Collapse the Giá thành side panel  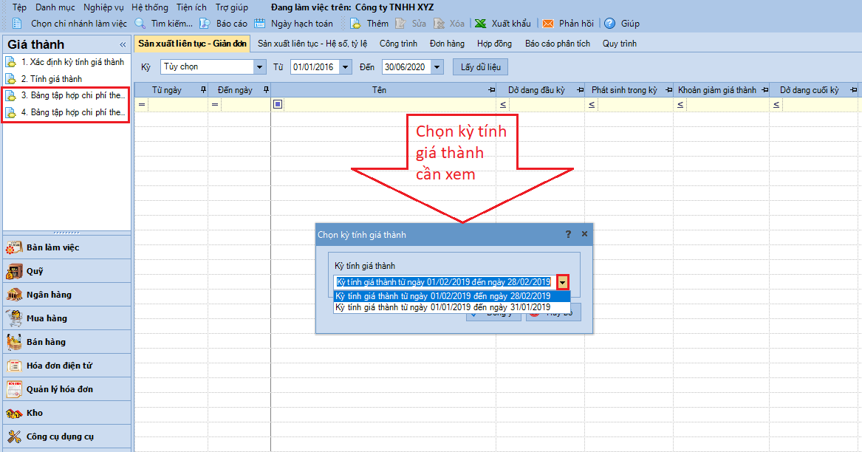123,45
